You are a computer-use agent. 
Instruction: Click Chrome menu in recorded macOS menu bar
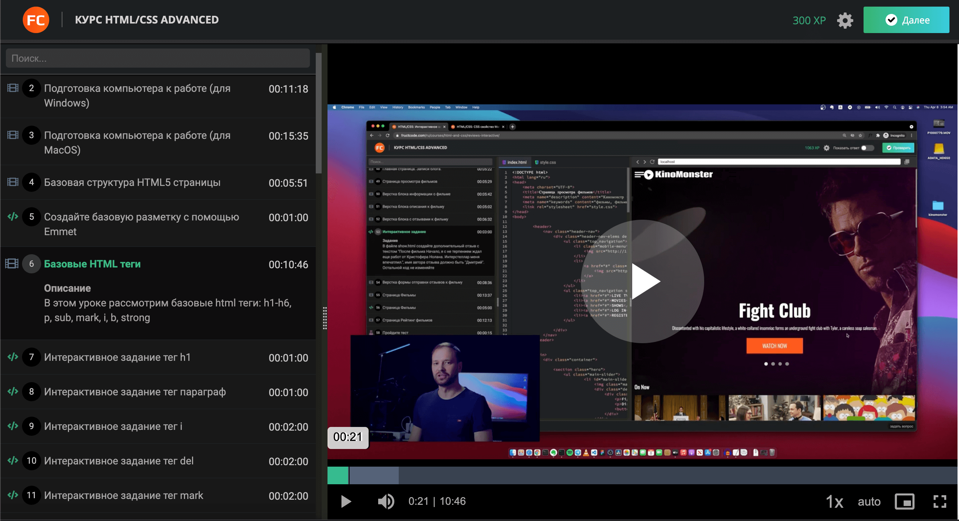point(347,107)
